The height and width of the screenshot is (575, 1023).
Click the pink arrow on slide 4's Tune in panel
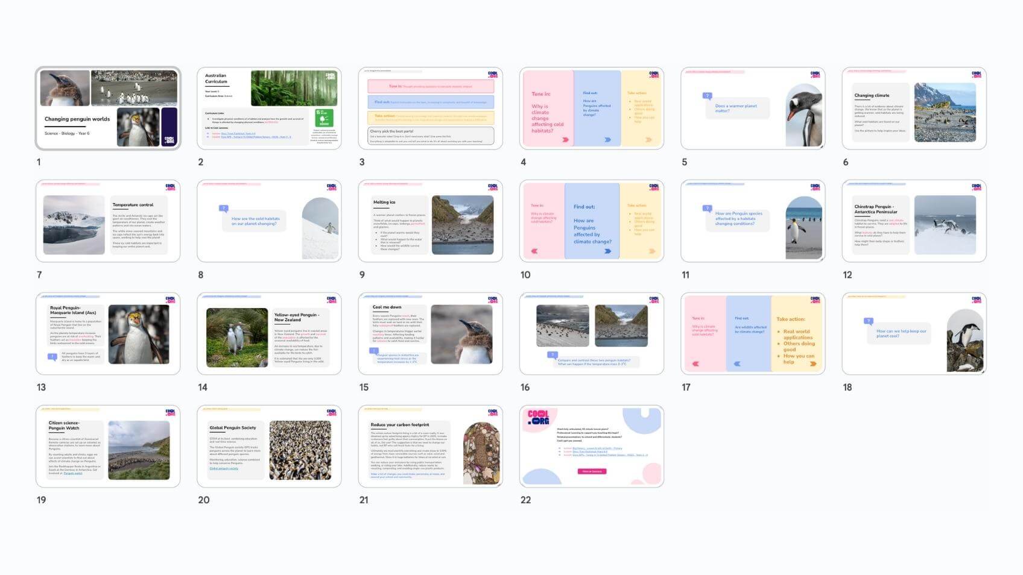click(565, 139)
